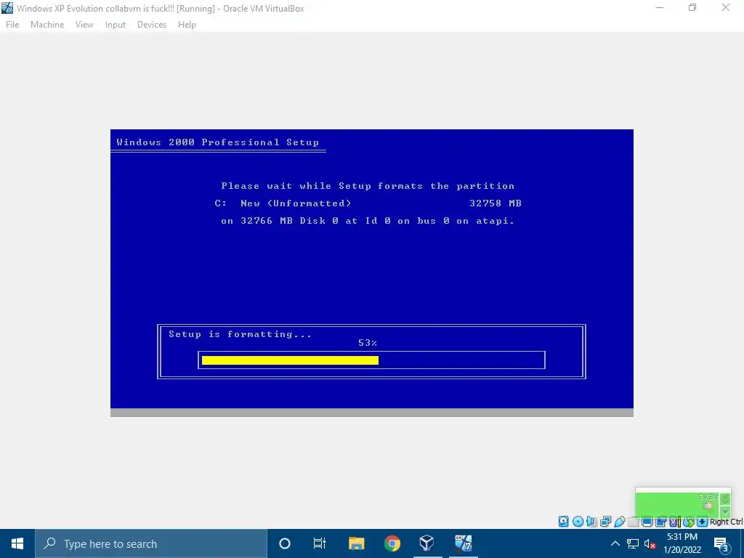Image resolution: width=744 pixels, height=558 pixels.
Task: Open the audio status speaker icon
Action: 591,522
